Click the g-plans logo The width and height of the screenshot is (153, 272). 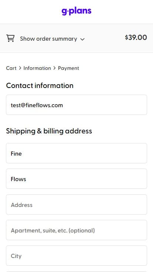coord(76,11)
